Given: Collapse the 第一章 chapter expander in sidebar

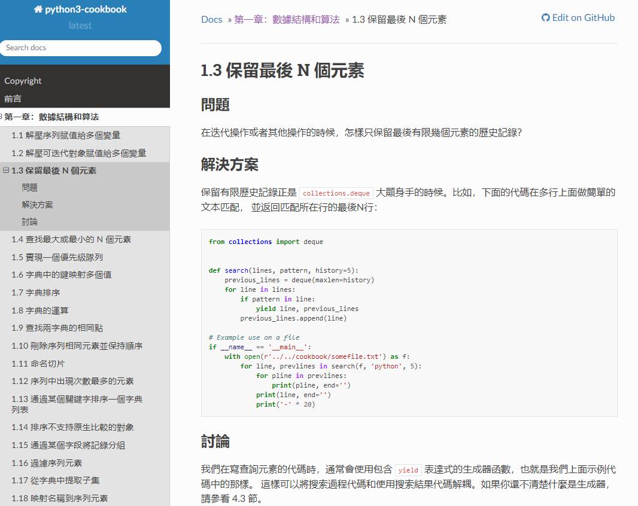Looking at the screenshot, I should tap(1, 117).
